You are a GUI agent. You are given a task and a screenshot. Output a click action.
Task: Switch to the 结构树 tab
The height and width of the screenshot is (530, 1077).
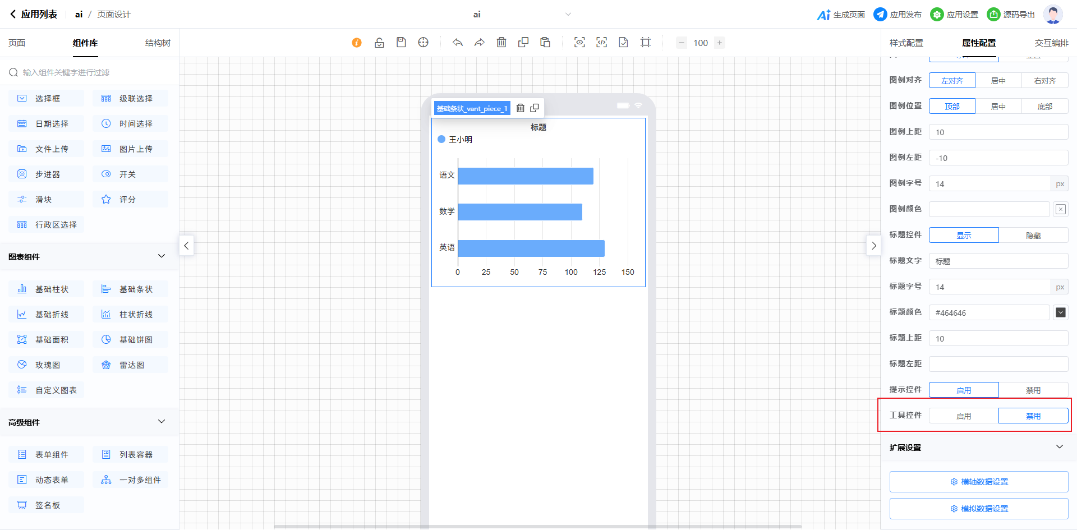coord(158,43)
